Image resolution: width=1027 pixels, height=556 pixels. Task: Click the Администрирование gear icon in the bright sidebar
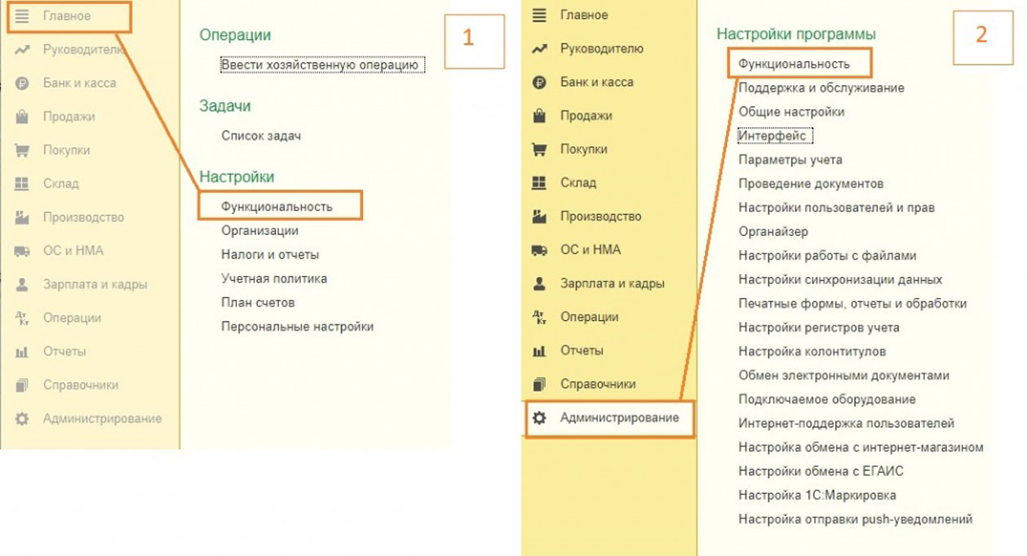click(x=539, y=418)
